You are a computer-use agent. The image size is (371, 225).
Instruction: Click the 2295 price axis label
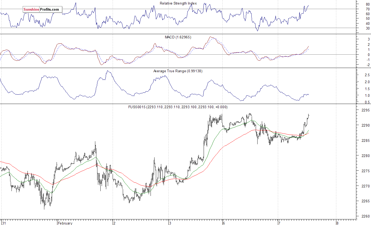point(366,110)
